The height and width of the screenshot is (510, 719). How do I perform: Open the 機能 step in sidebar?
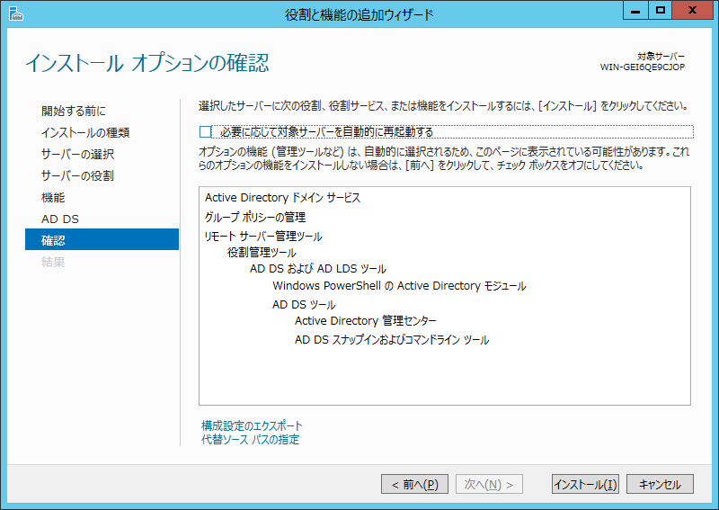coord(53,197)
